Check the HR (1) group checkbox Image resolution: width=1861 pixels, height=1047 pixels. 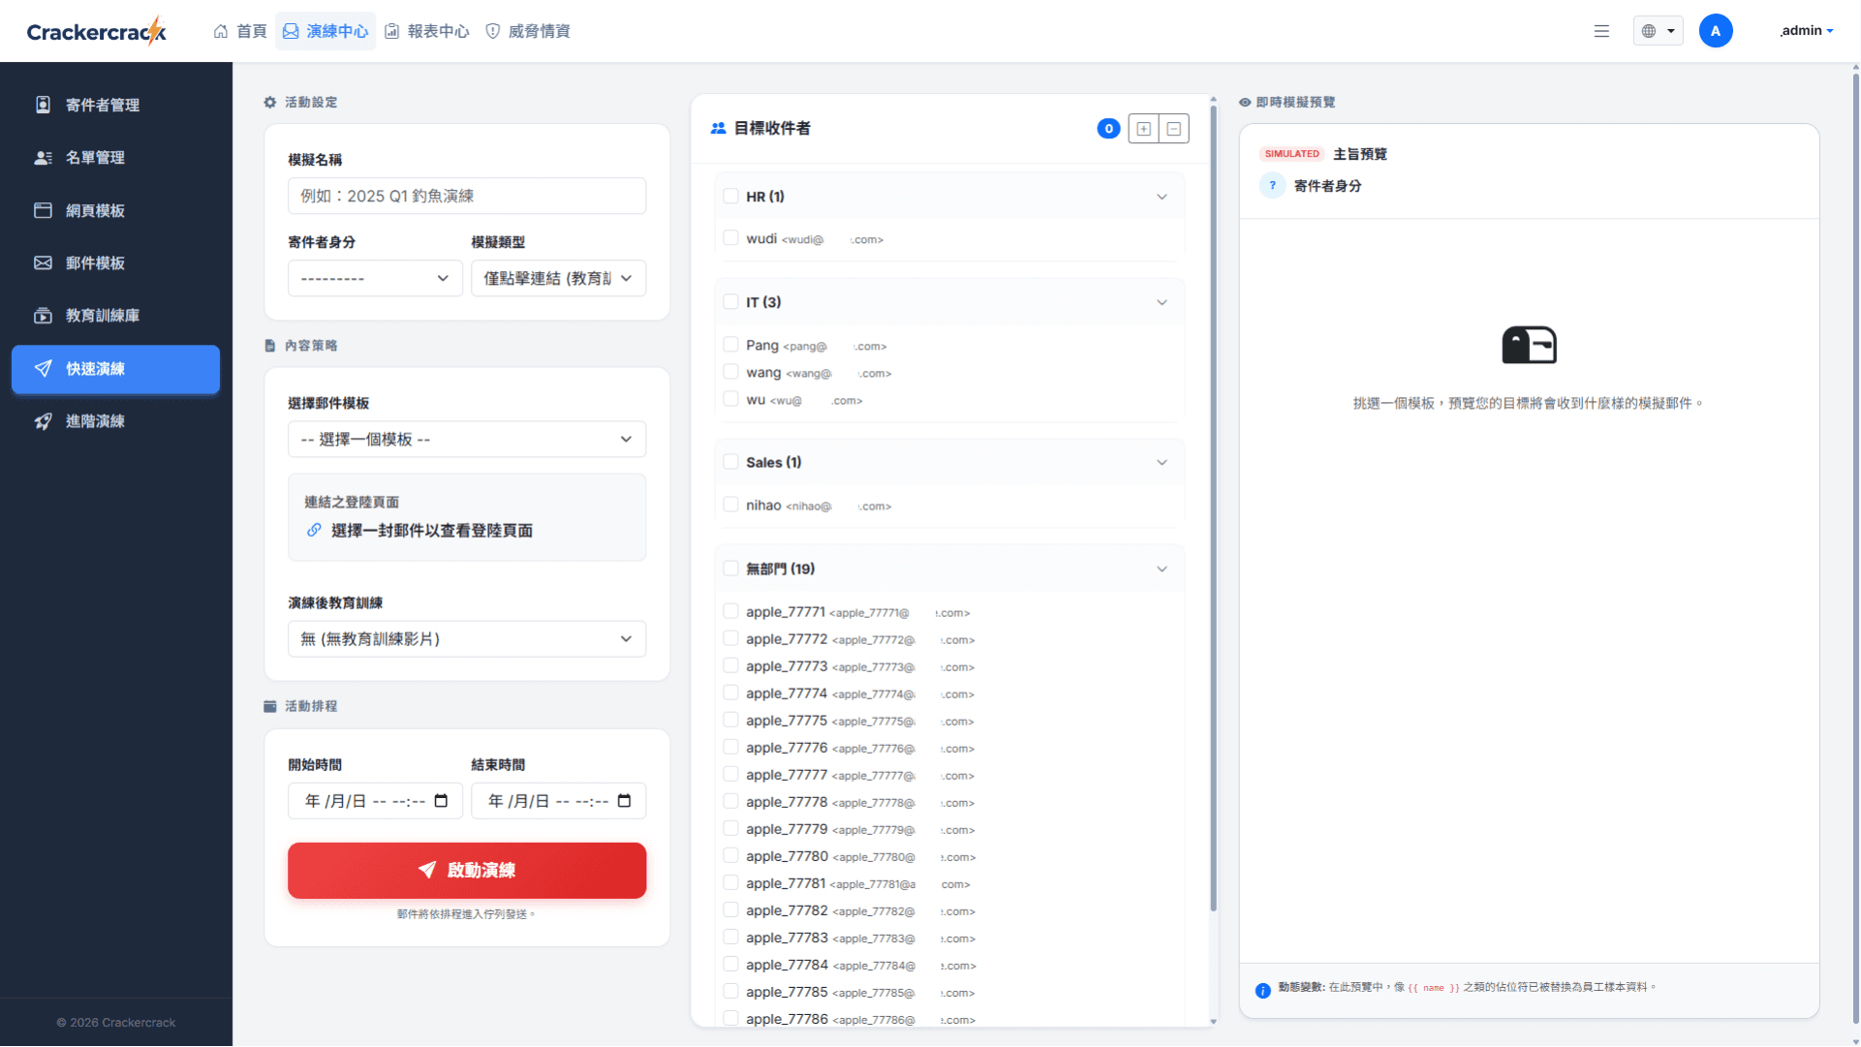[730, 196]
